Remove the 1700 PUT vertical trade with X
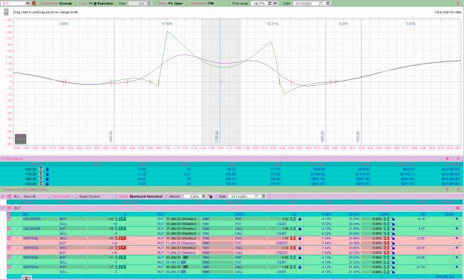464x280 pixels. (x=457, y=239)
